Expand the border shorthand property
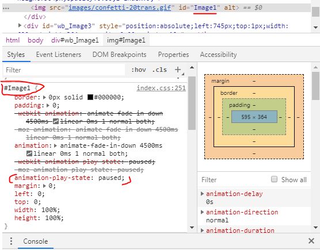 [x=45, y=97]
